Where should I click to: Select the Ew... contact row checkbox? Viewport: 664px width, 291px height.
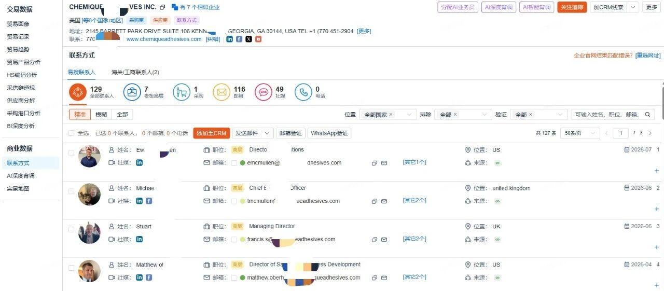(x=72, y=153)
